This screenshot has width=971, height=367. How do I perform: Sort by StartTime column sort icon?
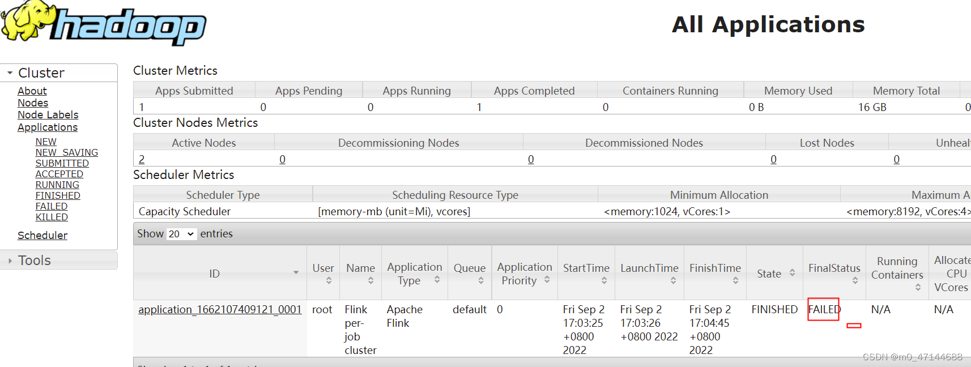tap(604, 280)
